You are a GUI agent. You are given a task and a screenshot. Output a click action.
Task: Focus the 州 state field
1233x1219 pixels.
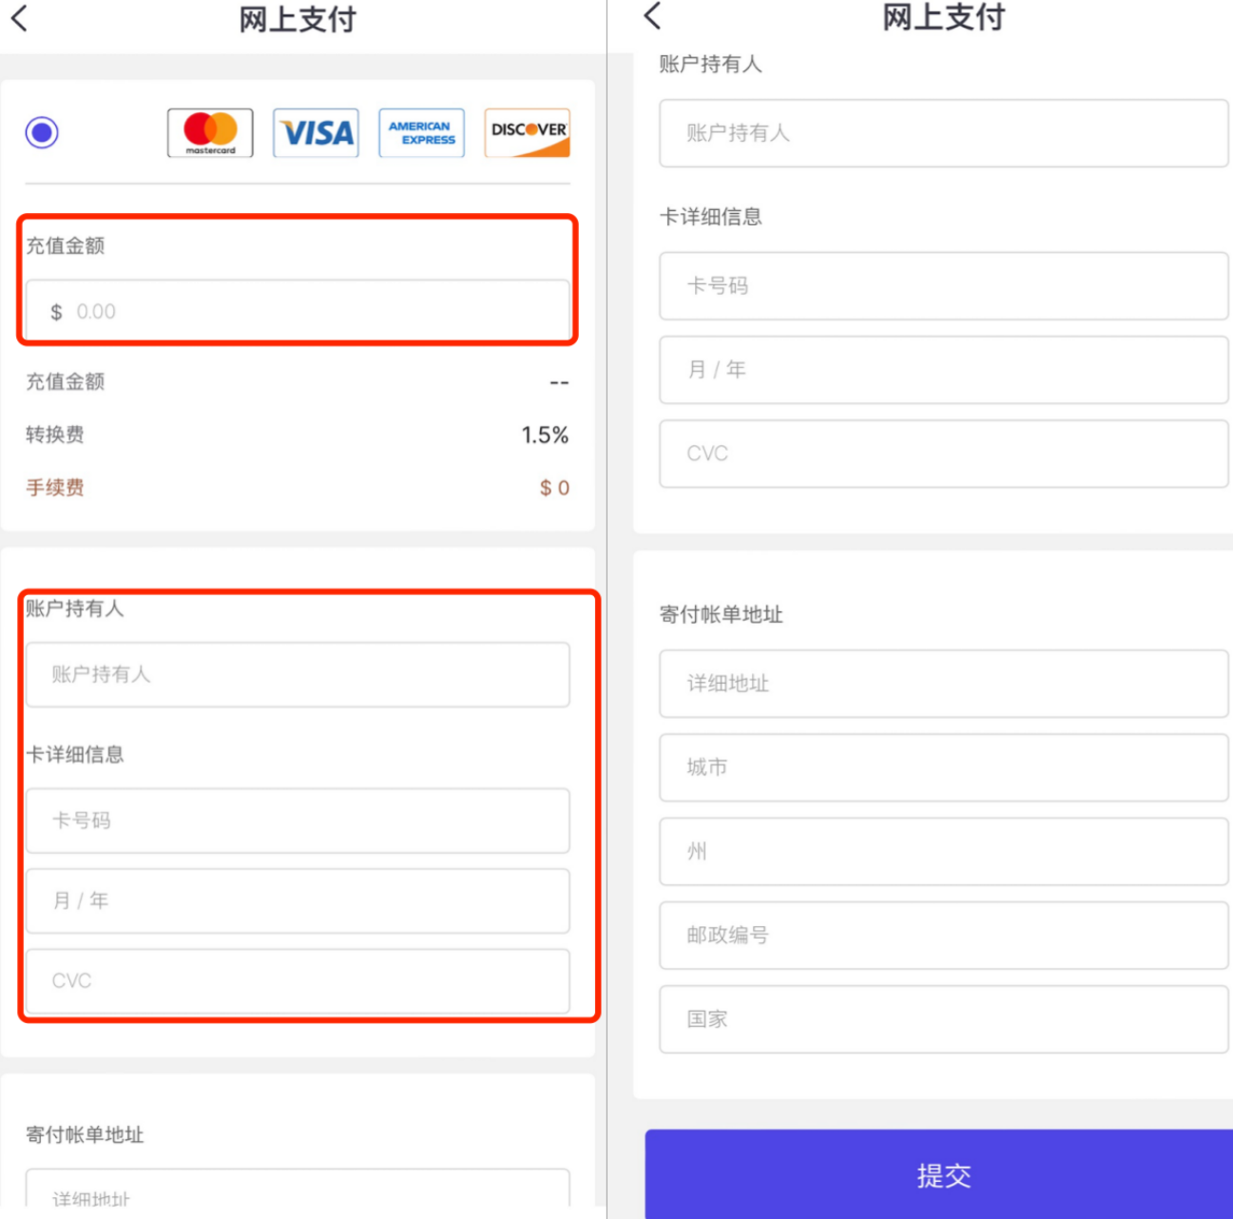944,851
